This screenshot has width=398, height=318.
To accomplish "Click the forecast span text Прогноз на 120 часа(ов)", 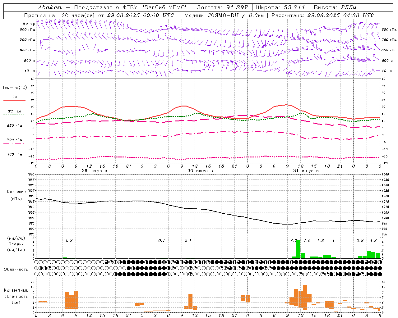I will [60, 15].
